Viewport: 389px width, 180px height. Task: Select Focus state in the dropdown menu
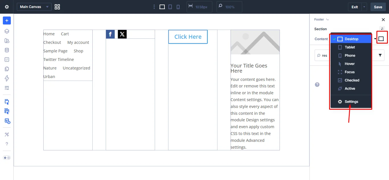pos(351,72)
